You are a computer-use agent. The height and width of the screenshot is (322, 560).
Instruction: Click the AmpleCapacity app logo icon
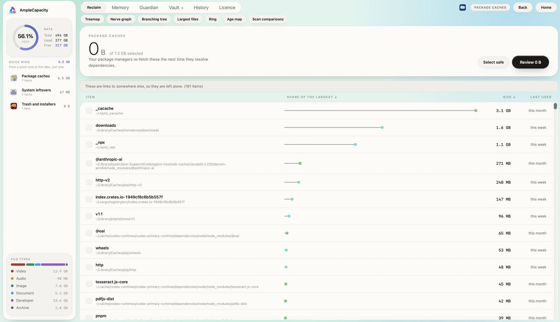coord(13,10)
